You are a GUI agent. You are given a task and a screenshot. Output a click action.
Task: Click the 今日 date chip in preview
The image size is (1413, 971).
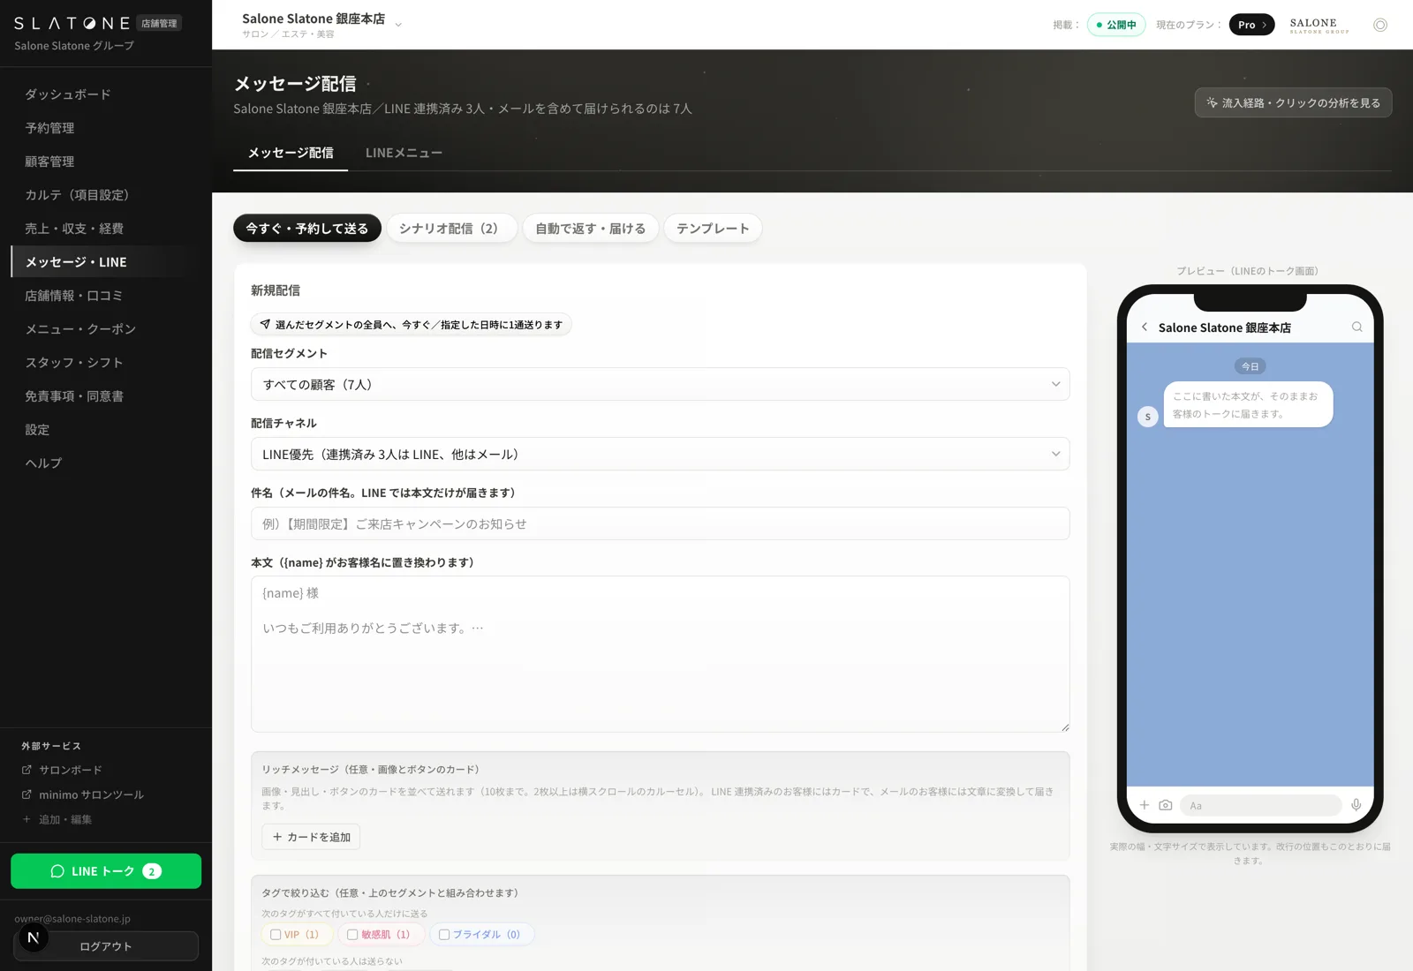pyautogui.click(x=1251, y=366)
